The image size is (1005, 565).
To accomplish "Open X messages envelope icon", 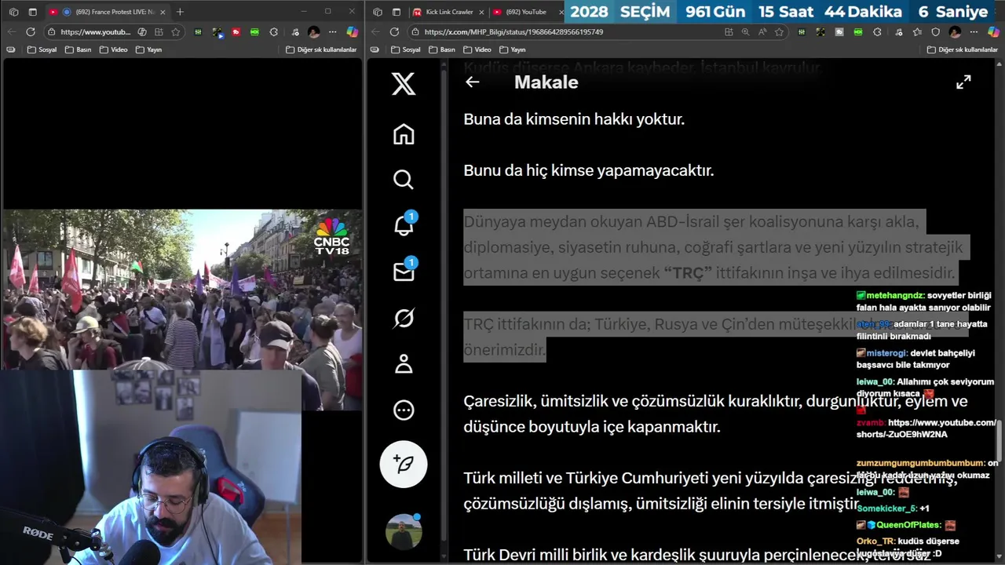I will click(404, 272).
